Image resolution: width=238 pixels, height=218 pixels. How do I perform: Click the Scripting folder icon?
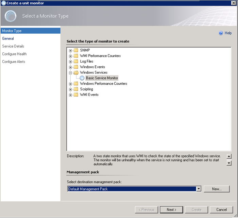point(76,89)
